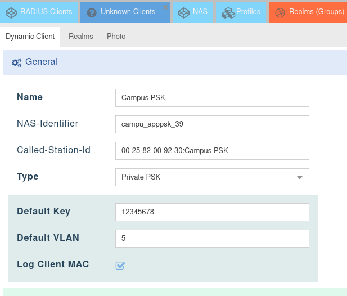Click the Profiles stacked cubes icon
The width and height of the screenshot is (347, 296).
click(228, 12)
